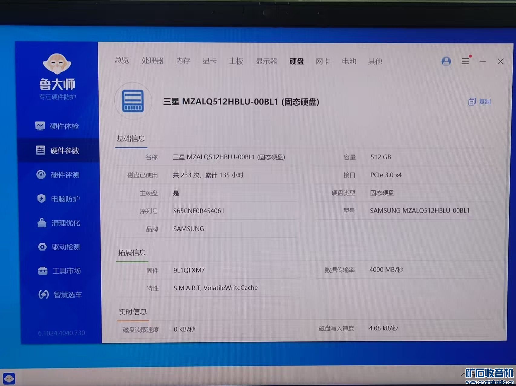Select the 硬盘 tab
The height and width of the screenshot is (386, 516).
click(x=296, y=61)
